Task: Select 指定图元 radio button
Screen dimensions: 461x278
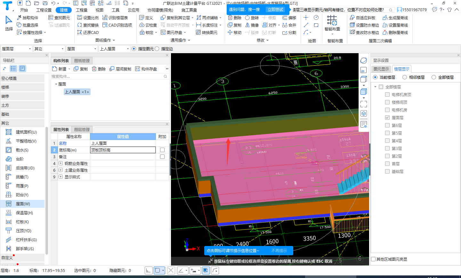Action: click(x=134, y=49)
